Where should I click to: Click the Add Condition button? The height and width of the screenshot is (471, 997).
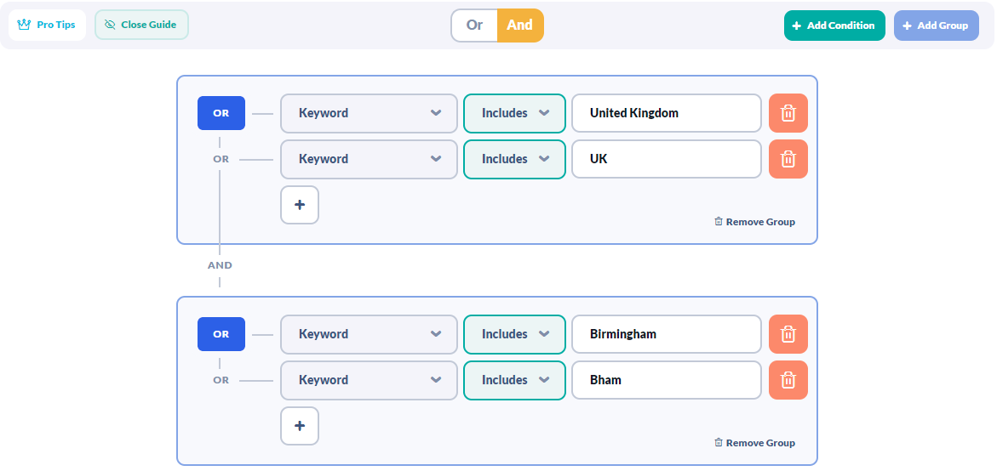834,26
